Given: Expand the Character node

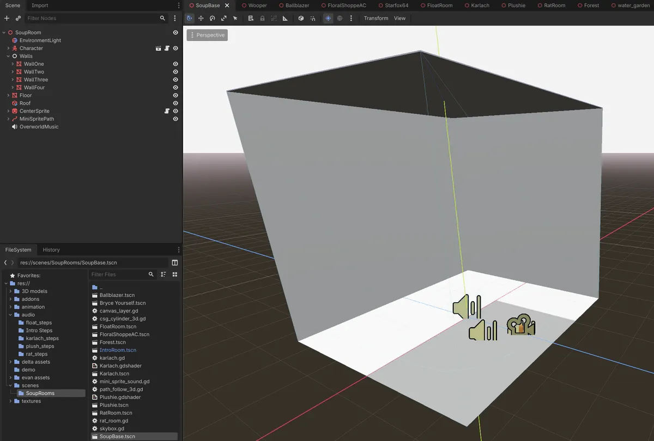Looking at the screenshot, I should pos(8,48).
